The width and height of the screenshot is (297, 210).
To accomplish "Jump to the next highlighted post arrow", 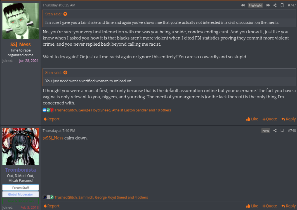I will (268, 5).
